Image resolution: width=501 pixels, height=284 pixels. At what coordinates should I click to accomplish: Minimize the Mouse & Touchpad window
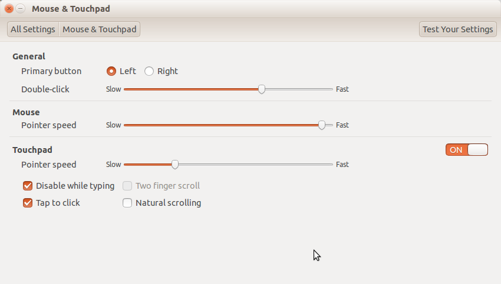tap(20, 9)
